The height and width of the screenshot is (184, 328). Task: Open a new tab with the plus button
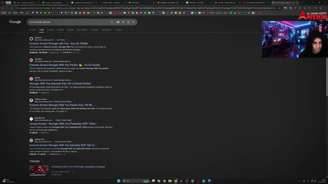[x=302, y=3]
